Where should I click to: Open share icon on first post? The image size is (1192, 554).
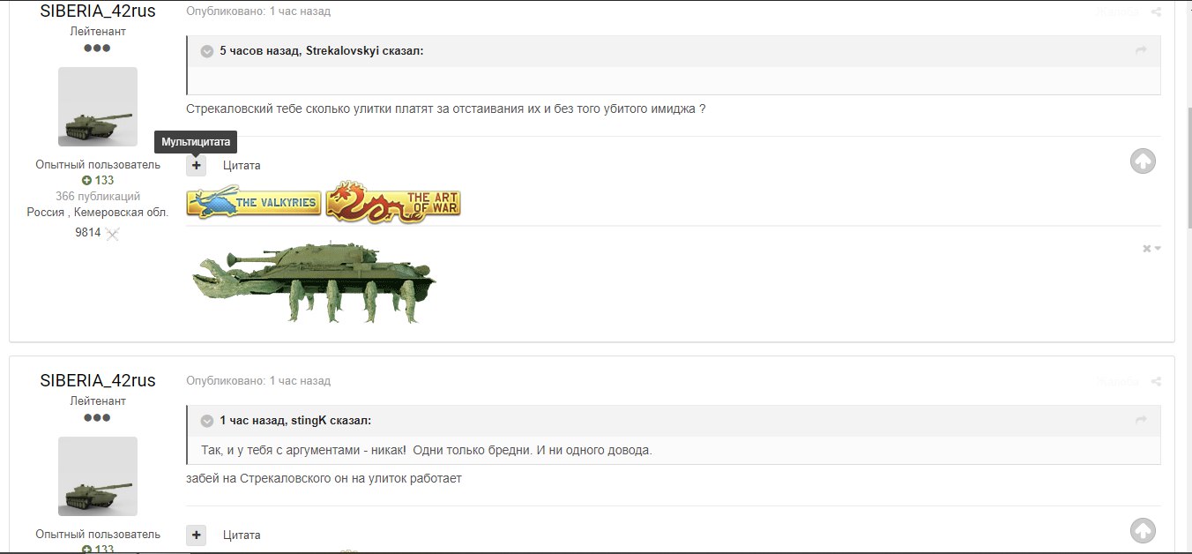(x=1156, y=12)
